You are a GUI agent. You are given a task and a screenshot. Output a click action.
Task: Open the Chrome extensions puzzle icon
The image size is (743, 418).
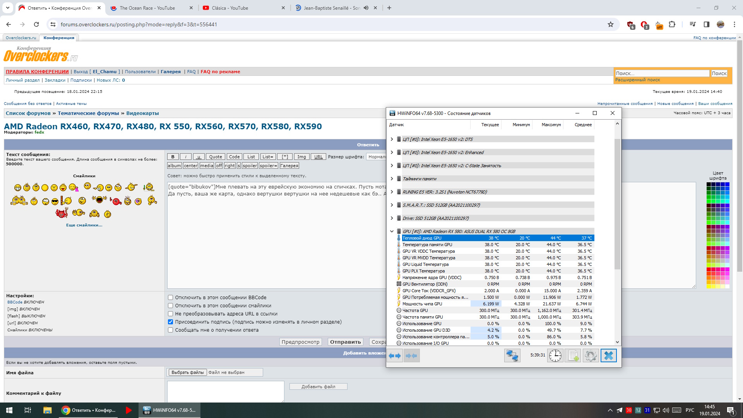(672, 24)
